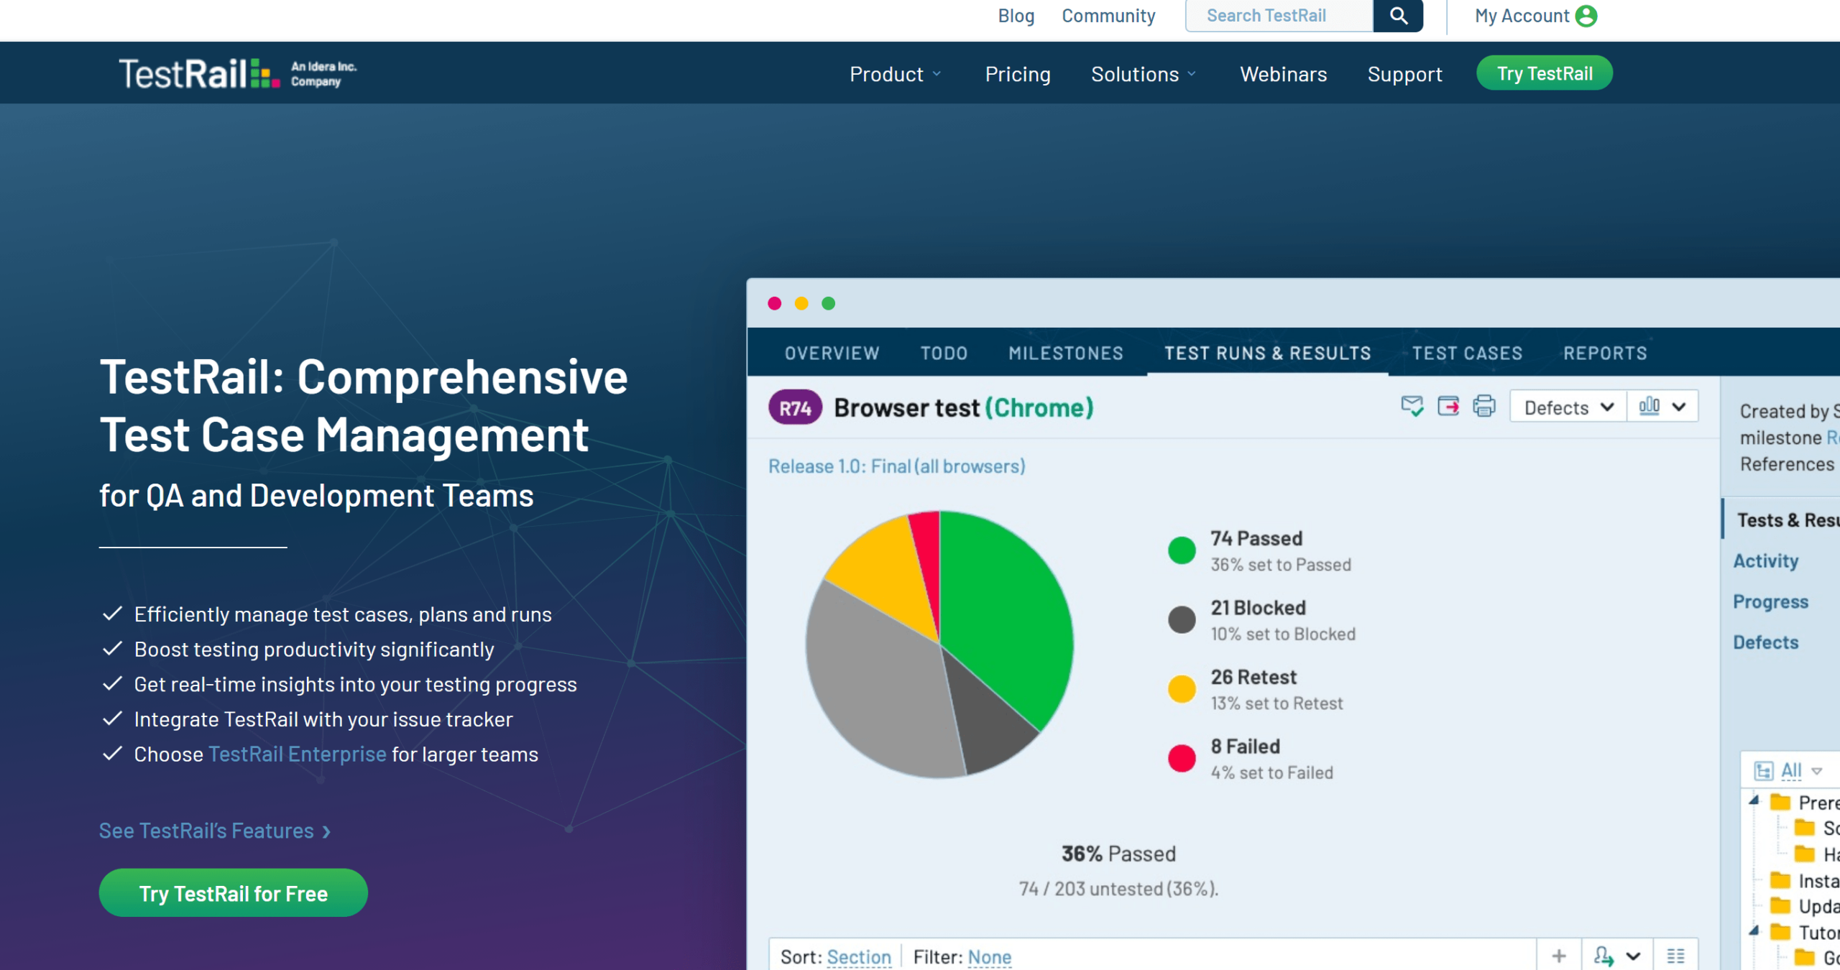The width and height of the screenshot is (1840, 970).
Task: Open the Webinars menu item
Action: [x=1284, y=74]
